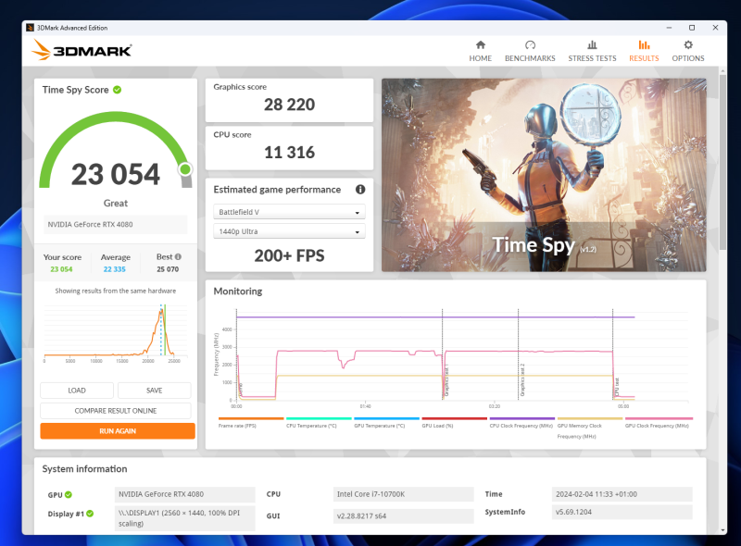Click the Home house icon
The height and width of the screenshot is (546, 741).
(480, 44)
